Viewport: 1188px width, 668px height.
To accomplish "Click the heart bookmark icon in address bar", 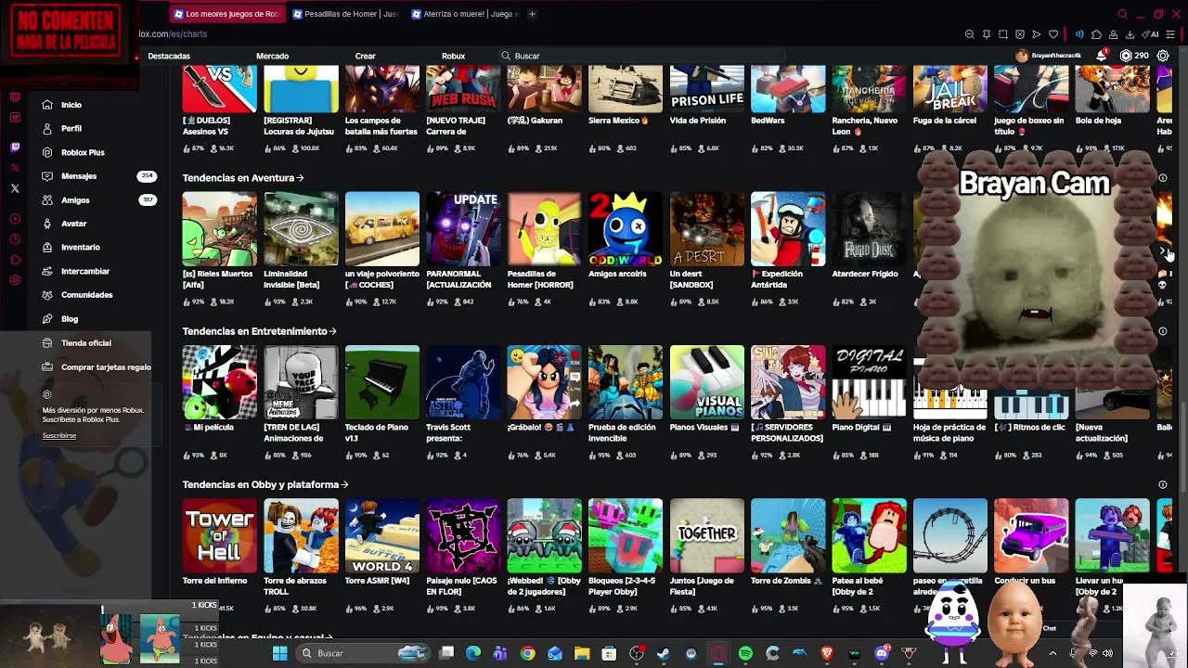I will click(1053, 34).
